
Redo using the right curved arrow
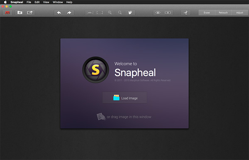click(69, 12)
